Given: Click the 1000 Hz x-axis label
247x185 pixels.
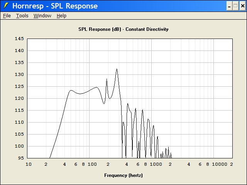Looking at the screenshot, I should pyautogui.click(x=156, y=164).
